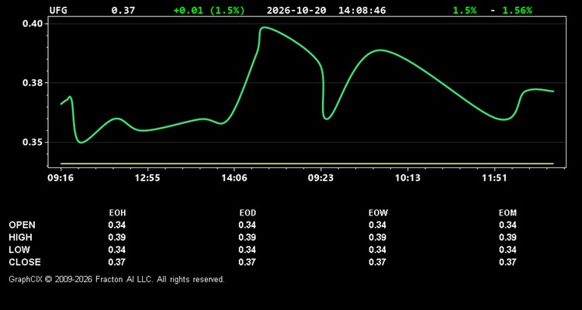This screenshot has width=582, height=310.
Task: Select the HIGH value under EOH
Action: click(117, 237)
